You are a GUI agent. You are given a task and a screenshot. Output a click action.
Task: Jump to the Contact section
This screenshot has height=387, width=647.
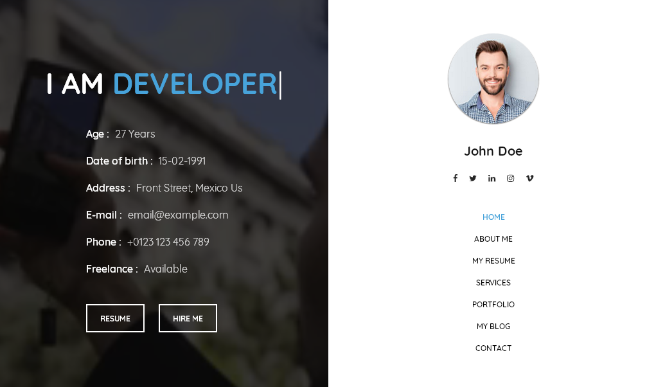pyautogui.click(x=493, y=348)
